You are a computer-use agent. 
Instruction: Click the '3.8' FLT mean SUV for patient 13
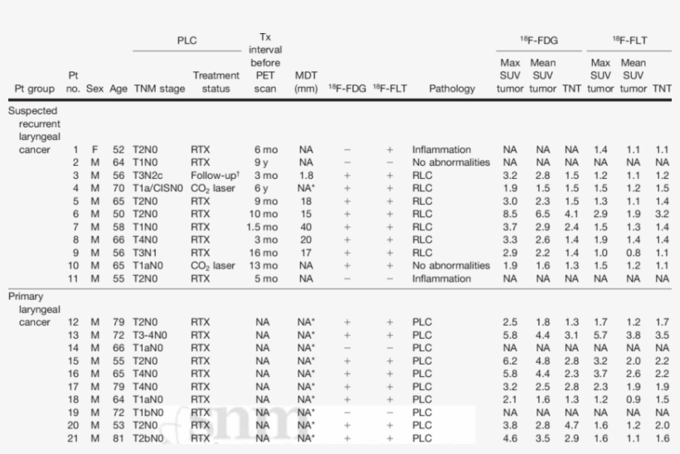[x=634, y=336]
